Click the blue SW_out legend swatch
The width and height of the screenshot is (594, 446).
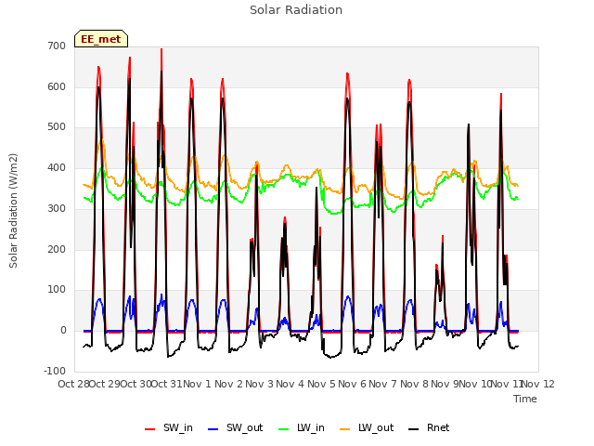[x=213, y=429]
